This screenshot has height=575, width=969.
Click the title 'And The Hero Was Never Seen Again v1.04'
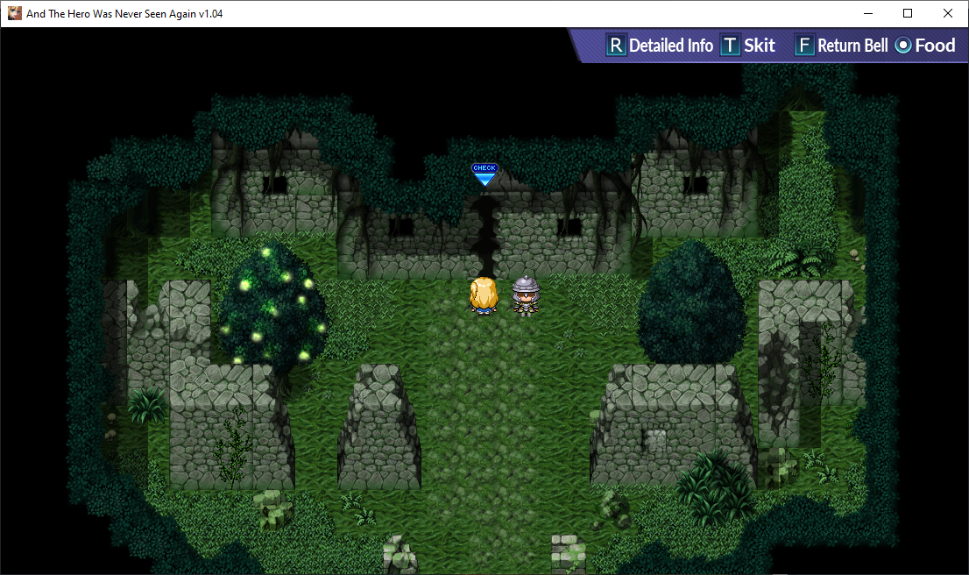tap(124, 14)
